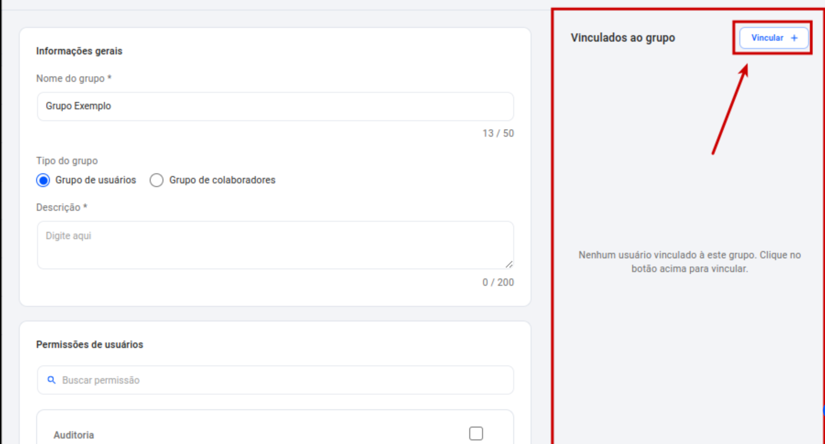
Task: Click the 0 / 200 character counter
Action: 498,283
